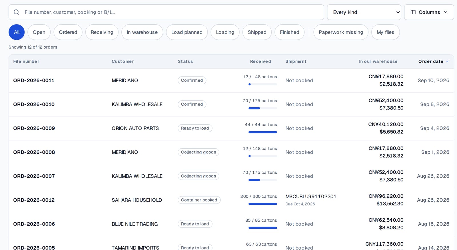Sort by Shipment column header
The image size is (457, 250).
click(296, 61)
